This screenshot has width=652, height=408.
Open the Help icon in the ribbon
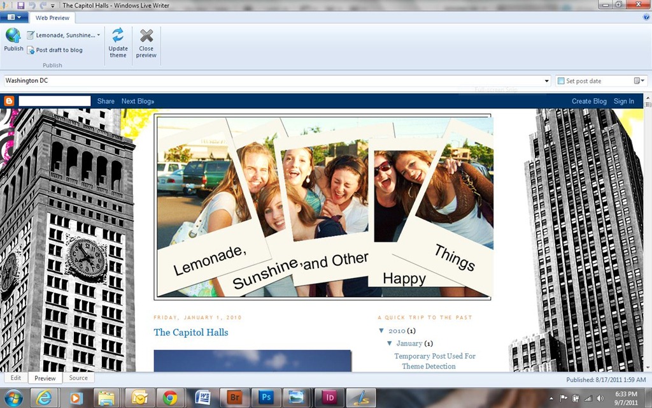[646, 17]
